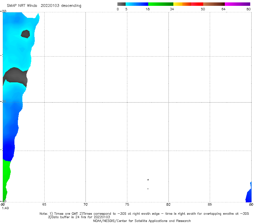
Task: Click the color bar label 50
Action: tap(203, 9)
